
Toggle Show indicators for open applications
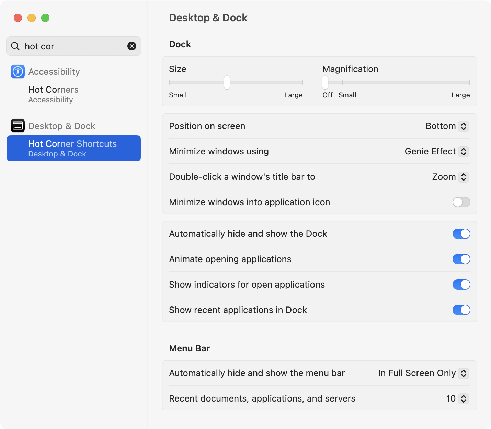(461, 285)
